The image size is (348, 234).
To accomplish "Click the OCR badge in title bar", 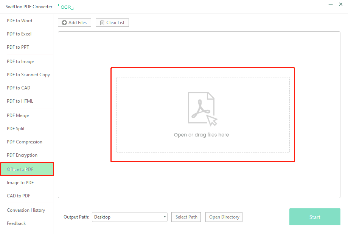I will click(66, 7).
